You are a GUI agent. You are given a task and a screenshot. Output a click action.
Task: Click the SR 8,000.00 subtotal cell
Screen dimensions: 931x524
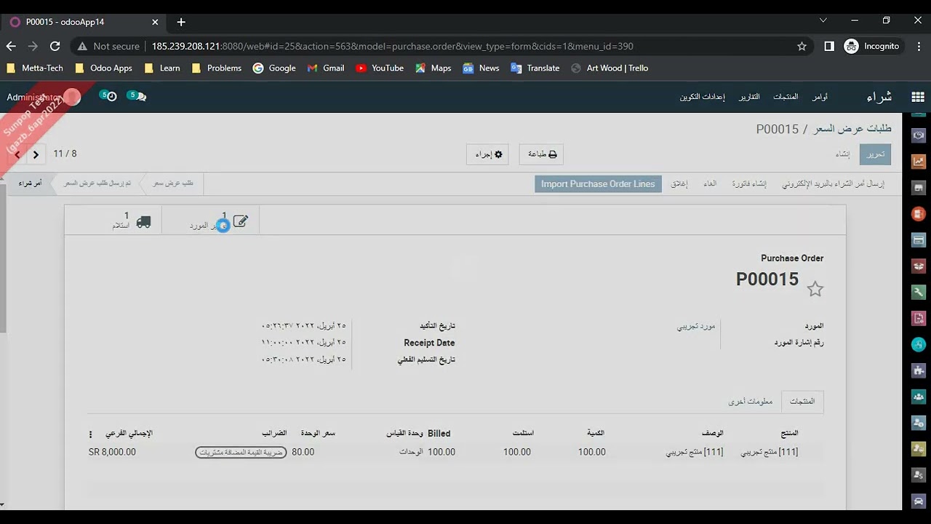112,452
